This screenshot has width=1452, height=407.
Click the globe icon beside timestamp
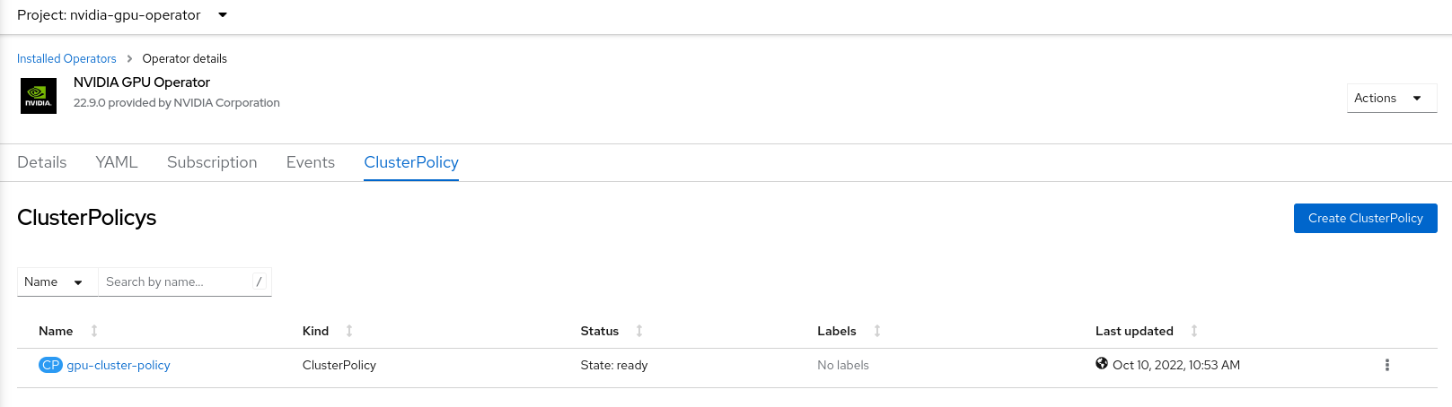coord(1102,364)
